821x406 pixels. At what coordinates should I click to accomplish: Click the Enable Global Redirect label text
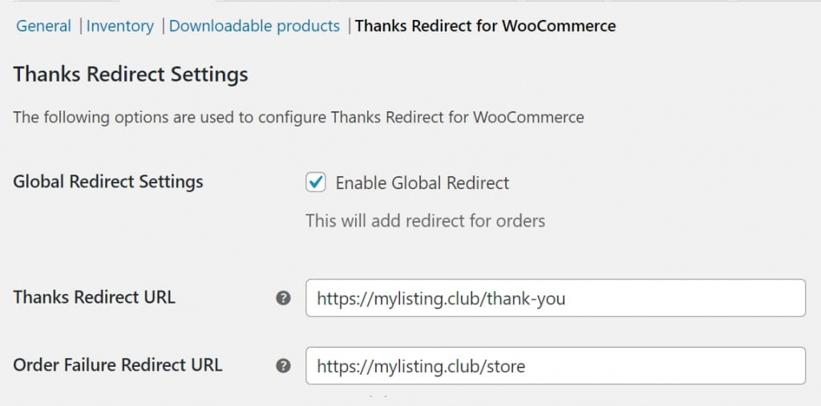[422, 183]
